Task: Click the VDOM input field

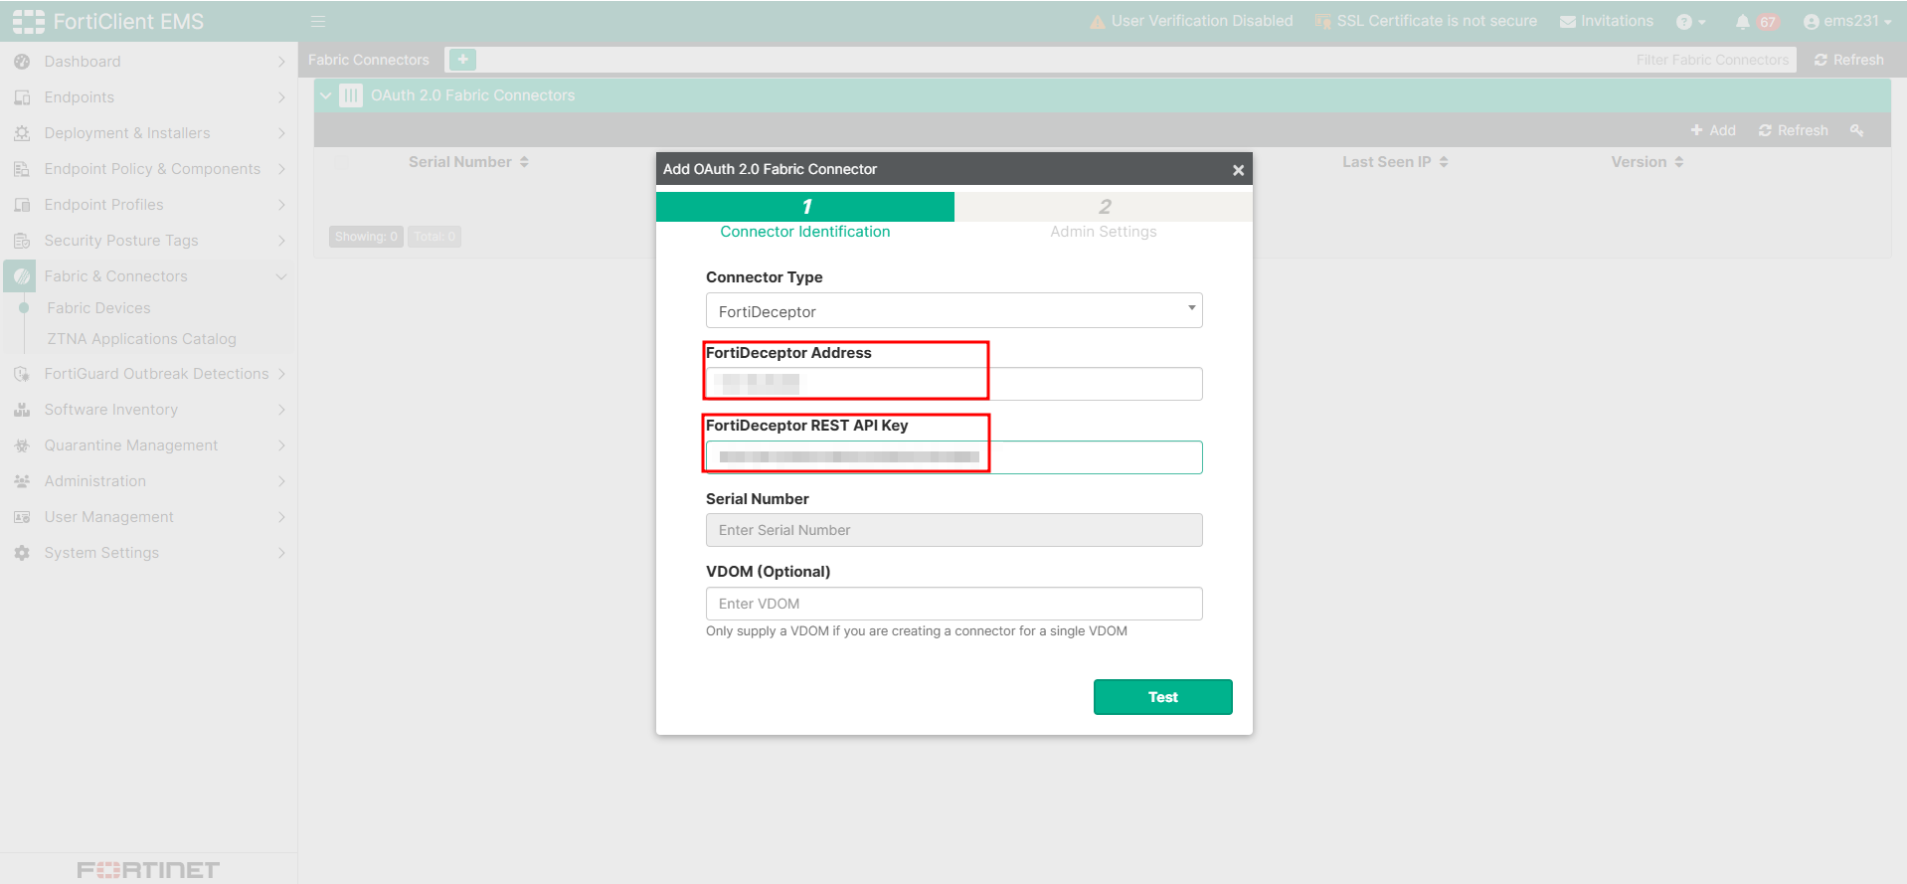Action: [x=953, y=604]
